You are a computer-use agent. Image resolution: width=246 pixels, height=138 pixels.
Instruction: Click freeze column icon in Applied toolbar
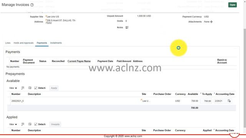pos(30,124)
